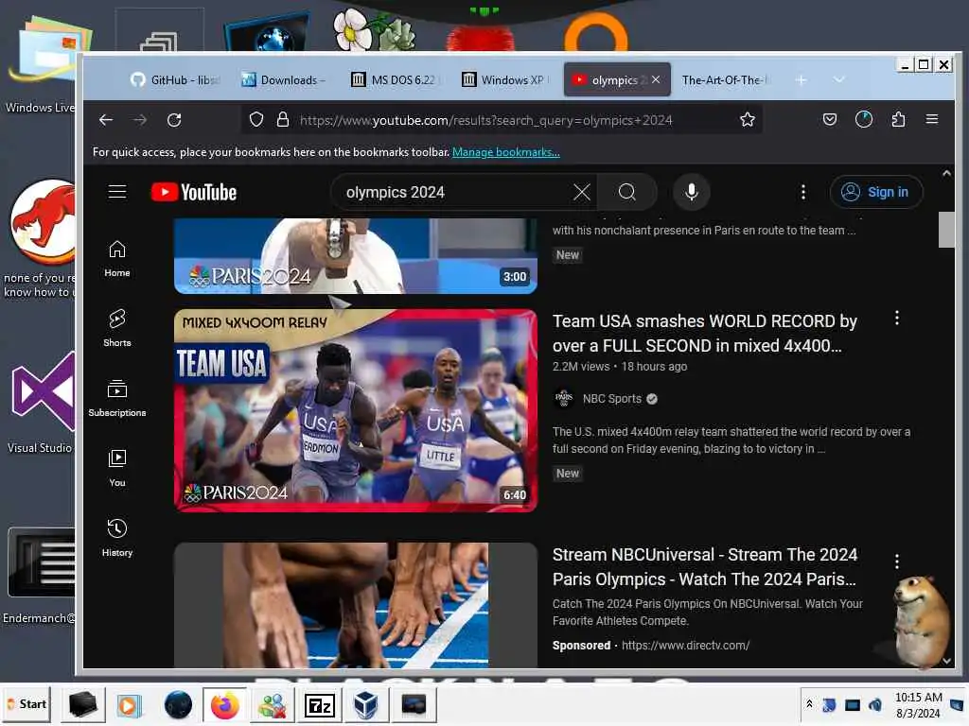Go to YouTube home via logo
This screenshot has height=726, width=969.
click(194, 192)
